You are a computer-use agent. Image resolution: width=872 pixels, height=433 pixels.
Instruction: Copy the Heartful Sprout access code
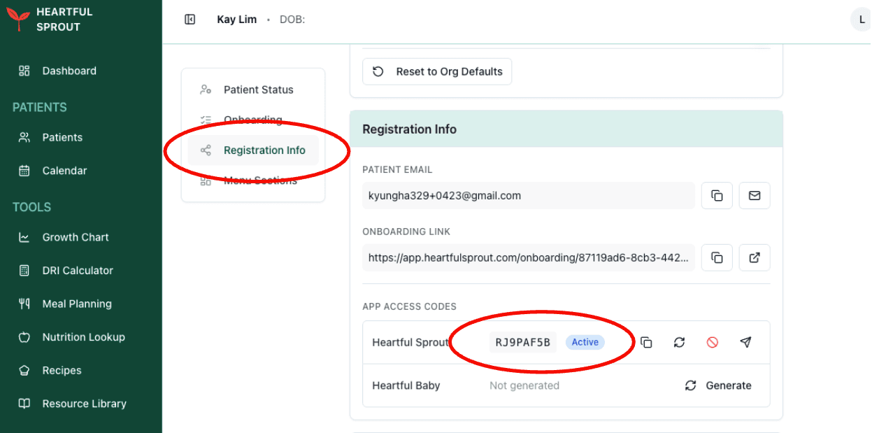[646, 342]
